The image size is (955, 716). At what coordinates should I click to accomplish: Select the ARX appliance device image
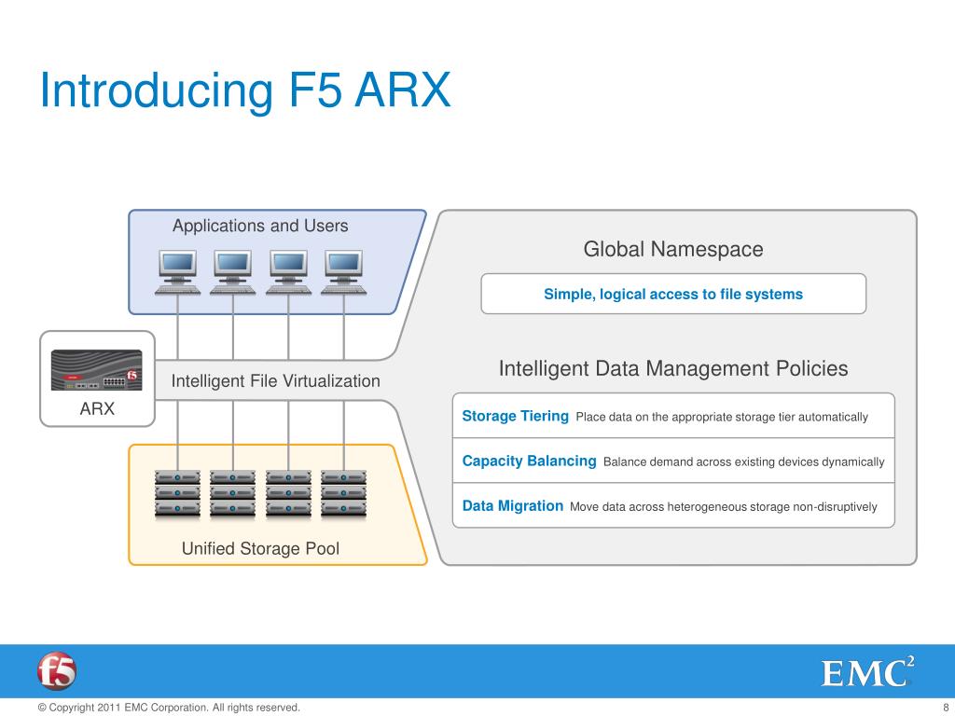tap(96, 369)
